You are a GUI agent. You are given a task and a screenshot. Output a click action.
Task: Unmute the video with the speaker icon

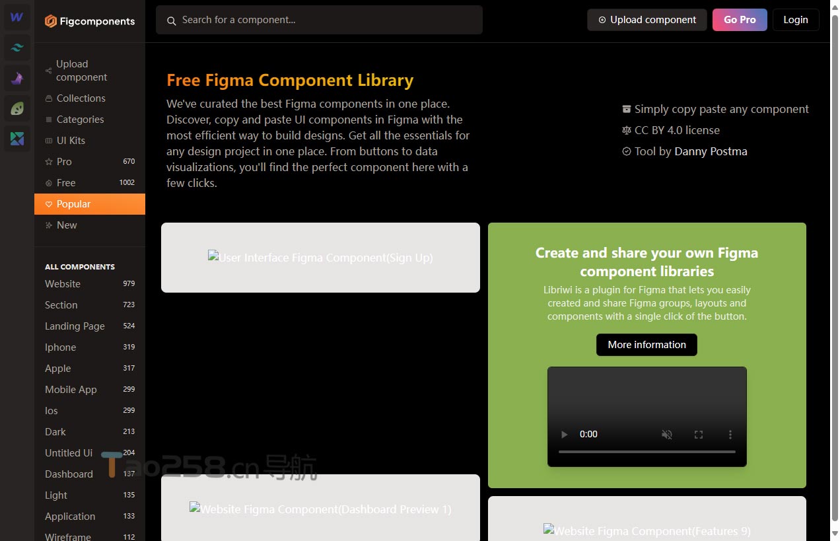click(x=667, y=434)
